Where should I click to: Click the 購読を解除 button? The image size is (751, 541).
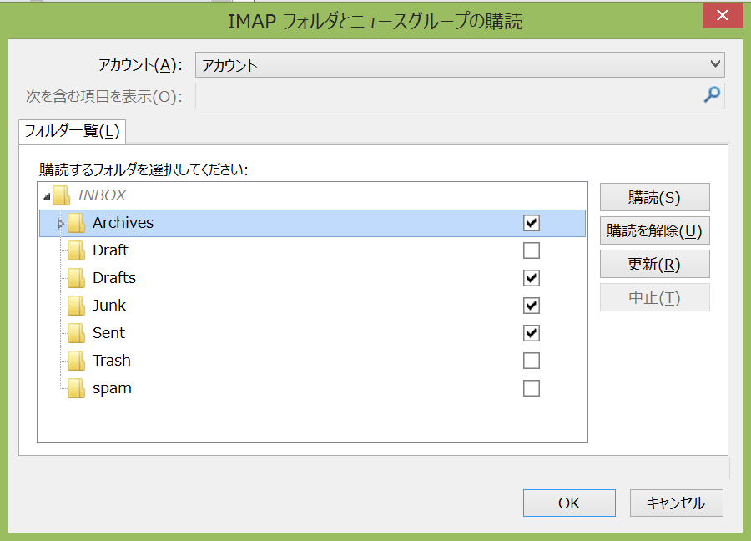pyautogui.click(x=654, y=231)
